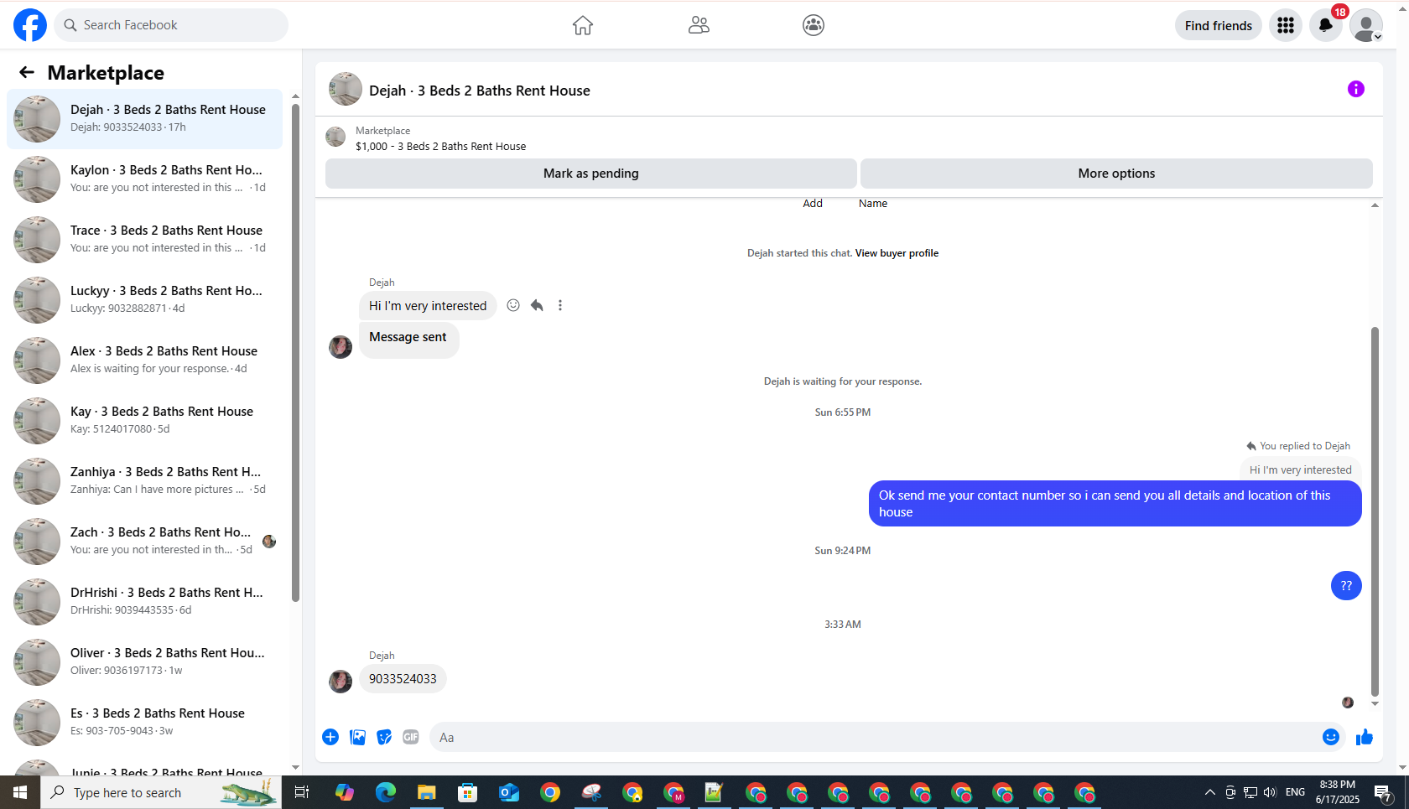1409x809 pixels.
Task: Open More options for the listing
Action: [x=1116, y=174]
